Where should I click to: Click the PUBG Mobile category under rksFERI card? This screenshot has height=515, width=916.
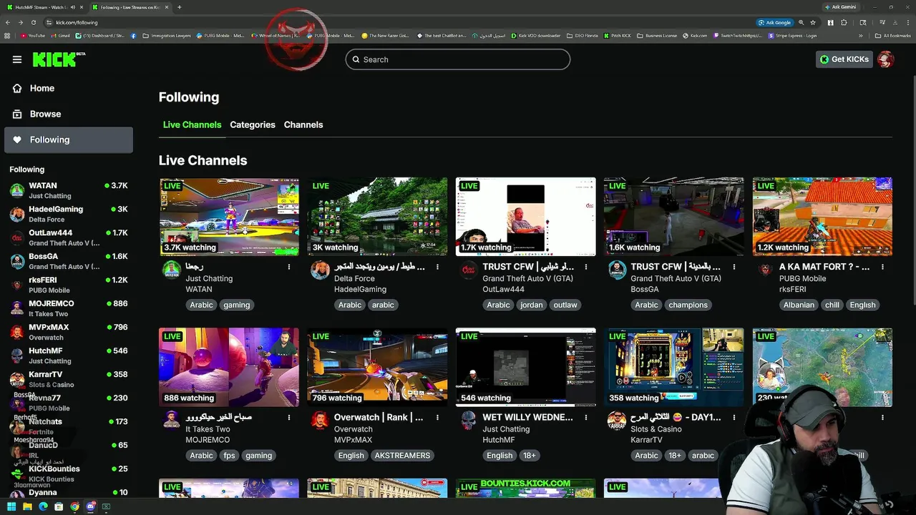(802, 278)
